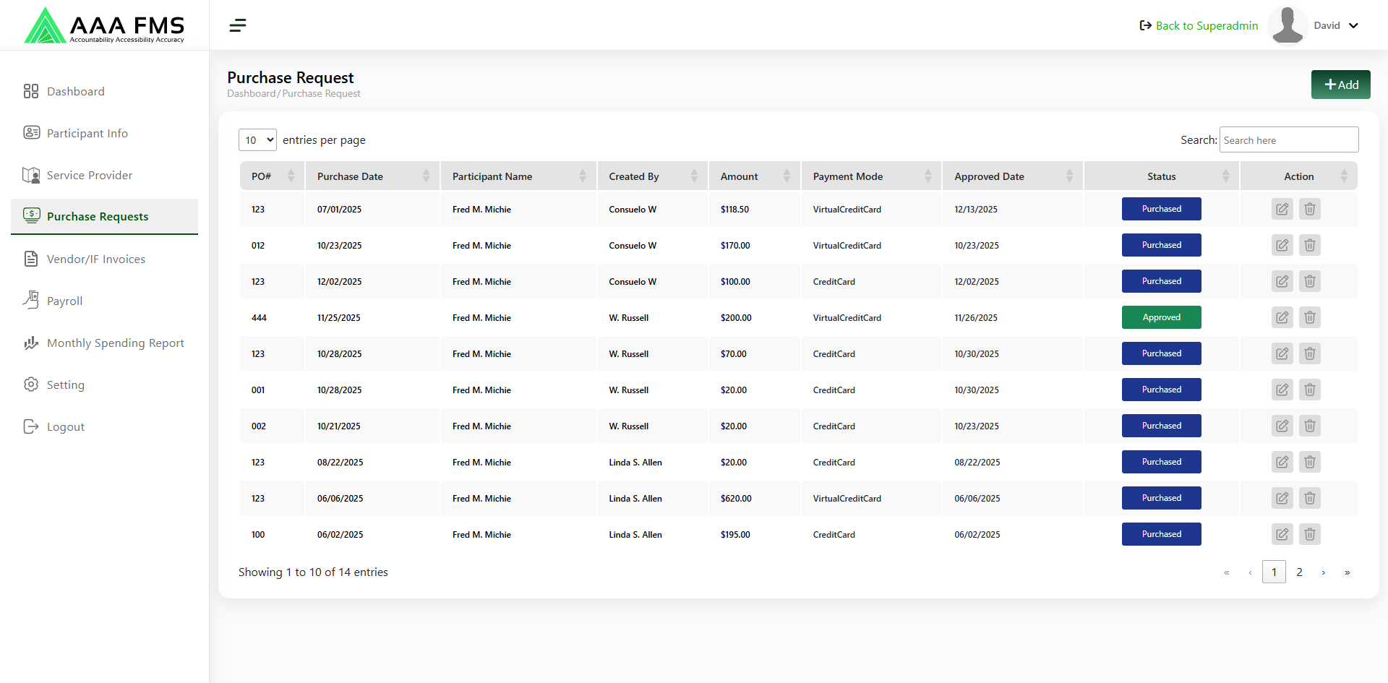1388x683 pixels.
Task: Open Participant Info in the sidebar
Action: [x=87, y=134]
